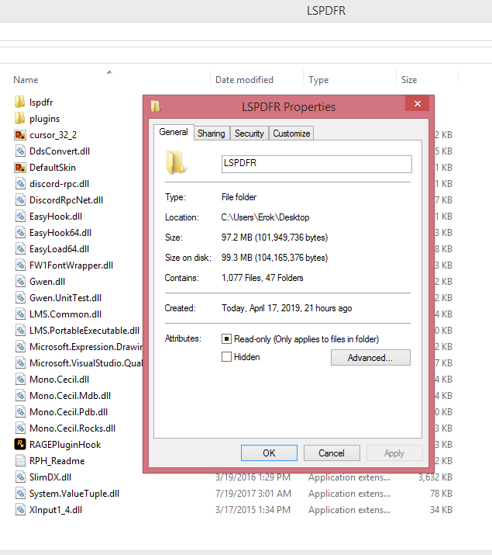The width and height of the screenshot is (492, 555).
Task: Click the Mono.Cecil.Mdb.dll file icon
Action: coord(20,395)
